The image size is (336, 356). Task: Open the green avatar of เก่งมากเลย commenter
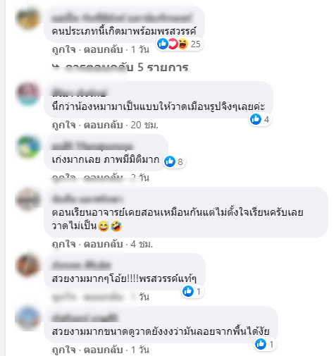tap(28, 147)
